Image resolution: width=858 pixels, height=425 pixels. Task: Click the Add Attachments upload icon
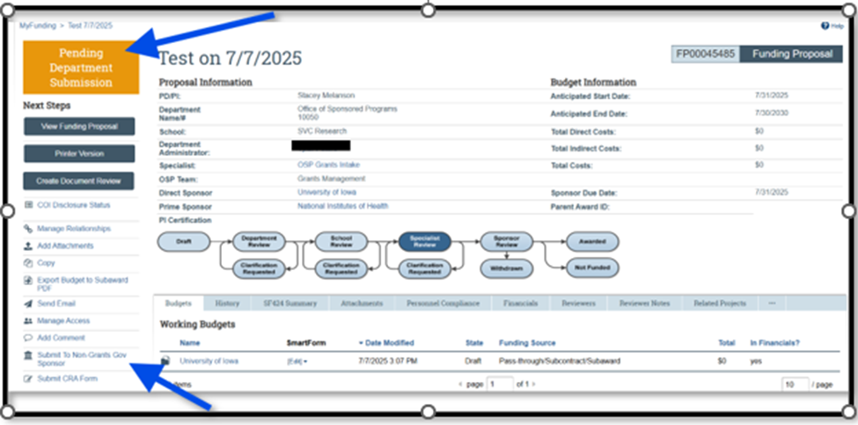pos(29,245)
